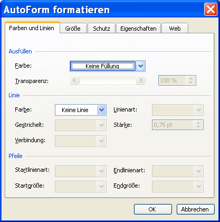The width and height of the screenshot is (220, 222).
Task: Click the Pfeile section heading
Action: tap(16, 156)
